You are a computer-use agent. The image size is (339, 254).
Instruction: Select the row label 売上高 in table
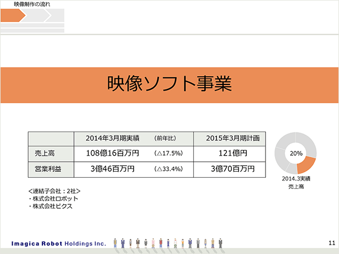[45, 154]
